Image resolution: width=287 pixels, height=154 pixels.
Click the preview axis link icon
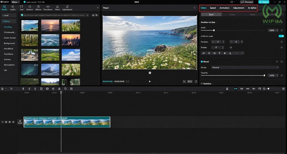[254, 89]
